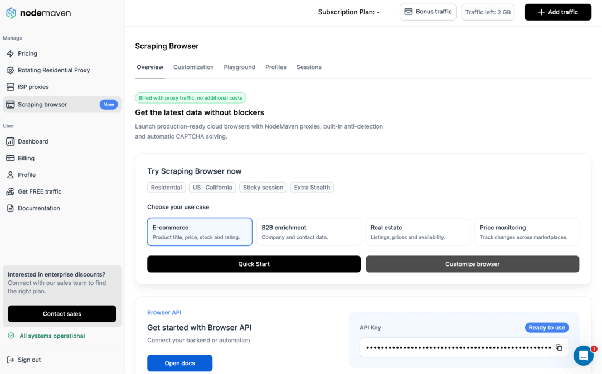
Task: Click the Quick Start button
Action: (x=254, y=264)
